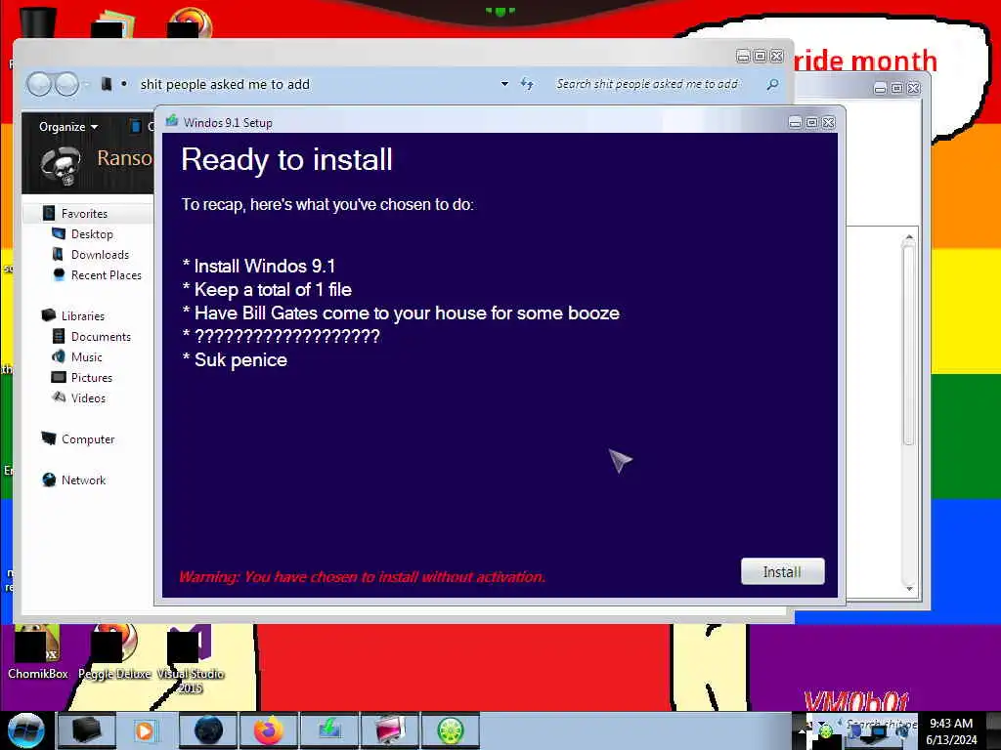This screenshot has width=1001, height=750.
Task: Click the pink monitor taskbar icon
Action: coord(389,730)
